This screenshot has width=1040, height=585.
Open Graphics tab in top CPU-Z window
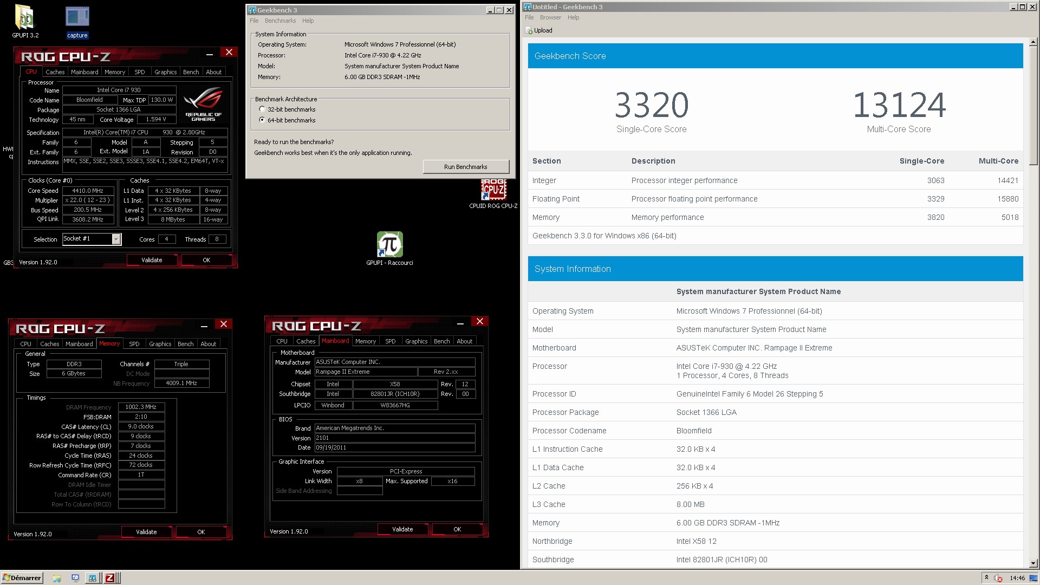(165, 72)
